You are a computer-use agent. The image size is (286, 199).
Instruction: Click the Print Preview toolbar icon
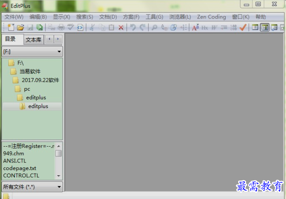coord(51,27)
